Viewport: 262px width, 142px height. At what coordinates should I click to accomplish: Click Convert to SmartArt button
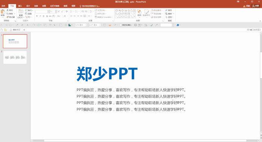[x=104, y=17]
